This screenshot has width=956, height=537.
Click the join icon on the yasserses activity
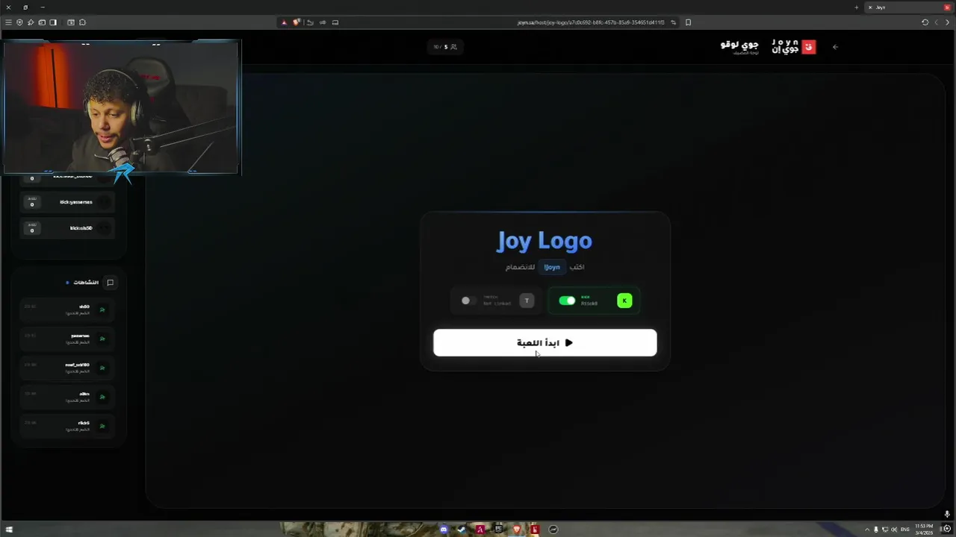102,339
